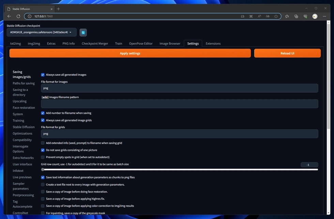Open the Favorites list icon
Screen dimensions: 334x219
pos(287,16)
